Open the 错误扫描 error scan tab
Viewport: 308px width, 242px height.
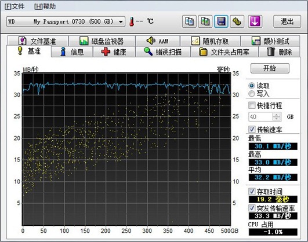click(163, 52)
